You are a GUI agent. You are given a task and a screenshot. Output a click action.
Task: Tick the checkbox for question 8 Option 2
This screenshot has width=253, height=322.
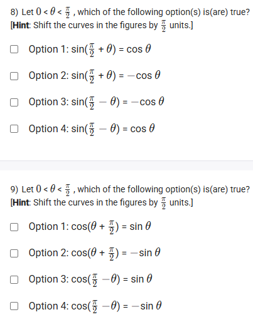(x=14, y=76)
